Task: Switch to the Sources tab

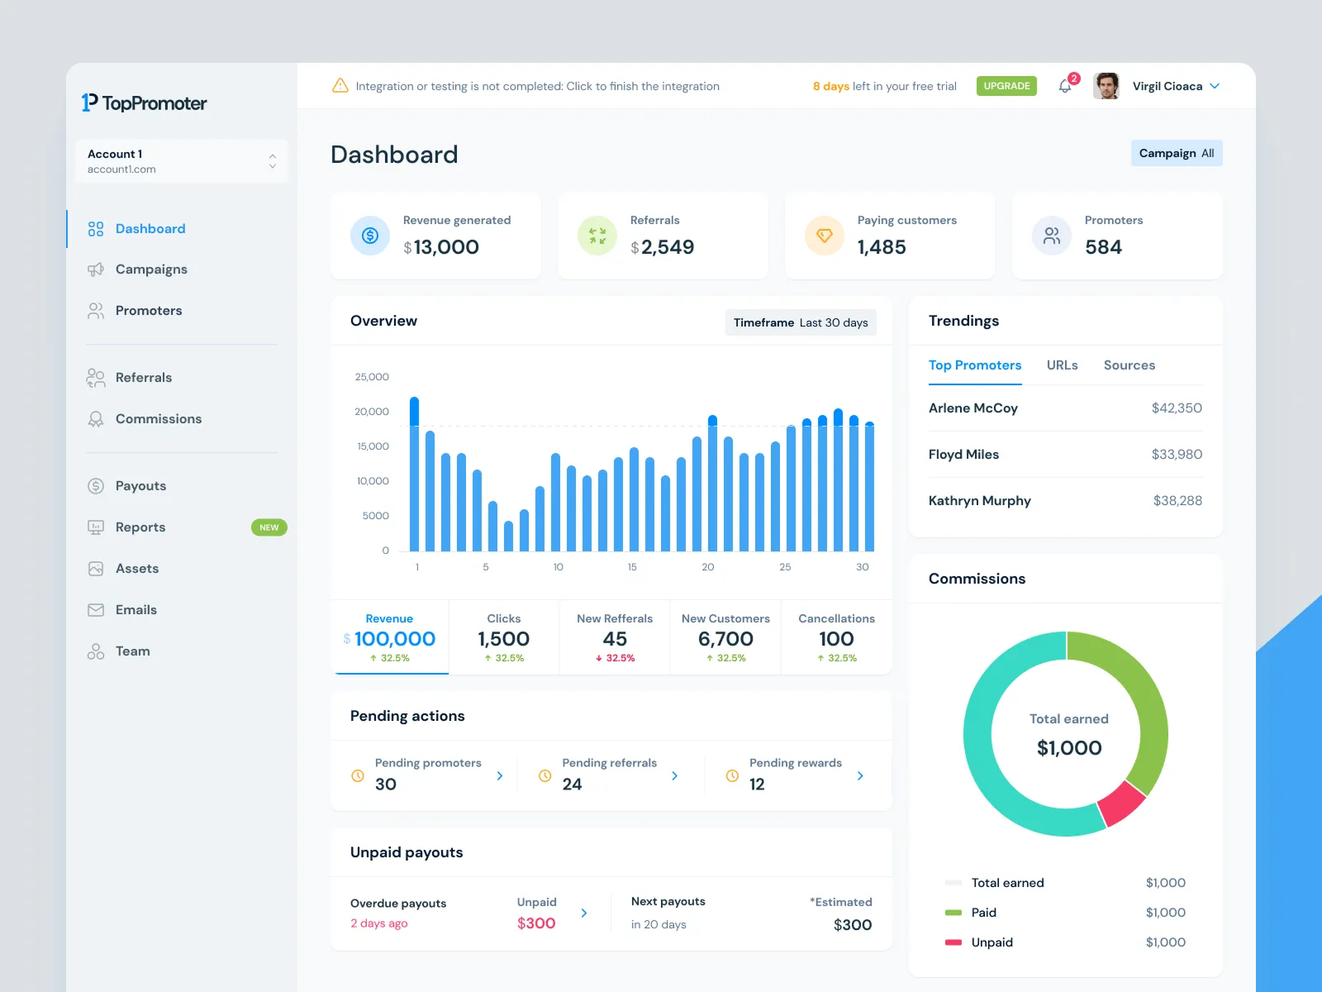Action: 1129,365
